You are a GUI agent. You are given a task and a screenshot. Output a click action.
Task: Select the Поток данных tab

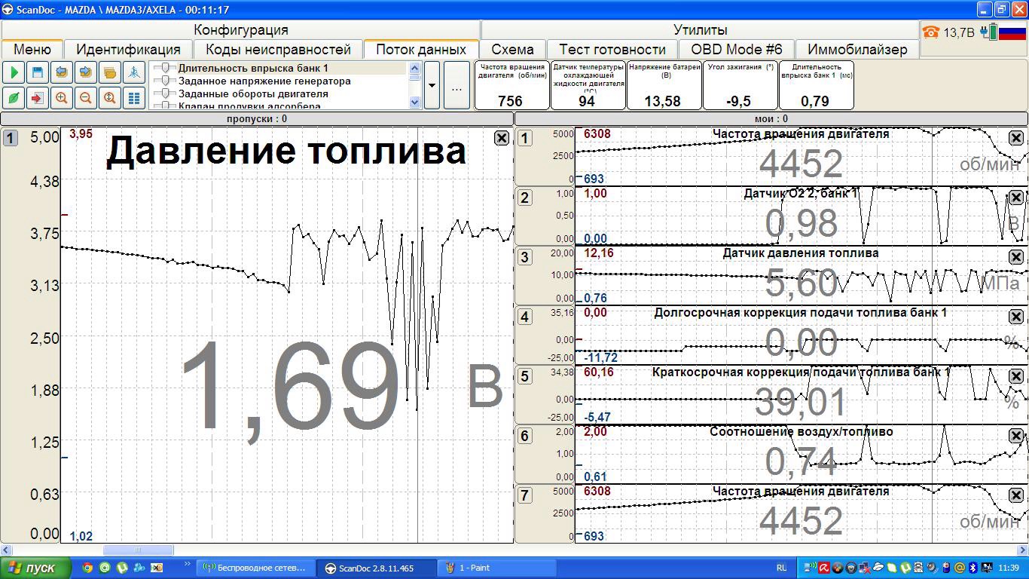click(421, 49)
